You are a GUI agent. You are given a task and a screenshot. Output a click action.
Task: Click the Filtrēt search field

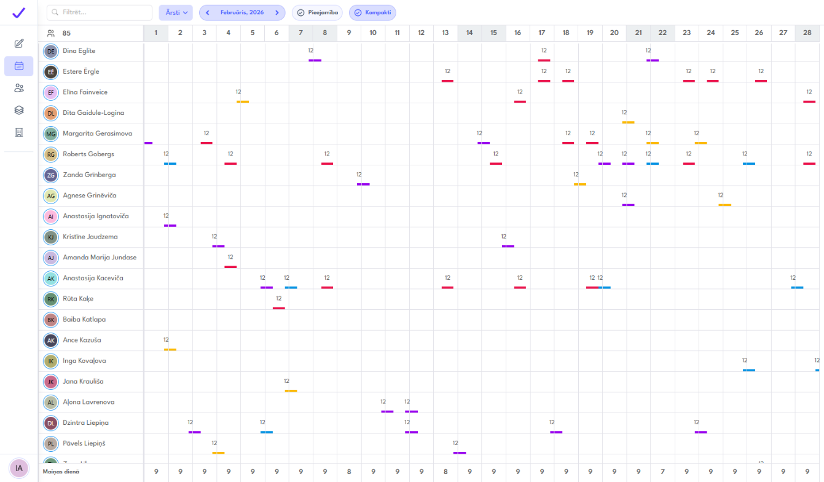[x=100, y=12]
